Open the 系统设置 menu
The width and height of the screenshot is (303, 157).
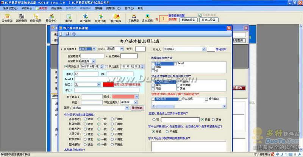click(x=10, y=8)
